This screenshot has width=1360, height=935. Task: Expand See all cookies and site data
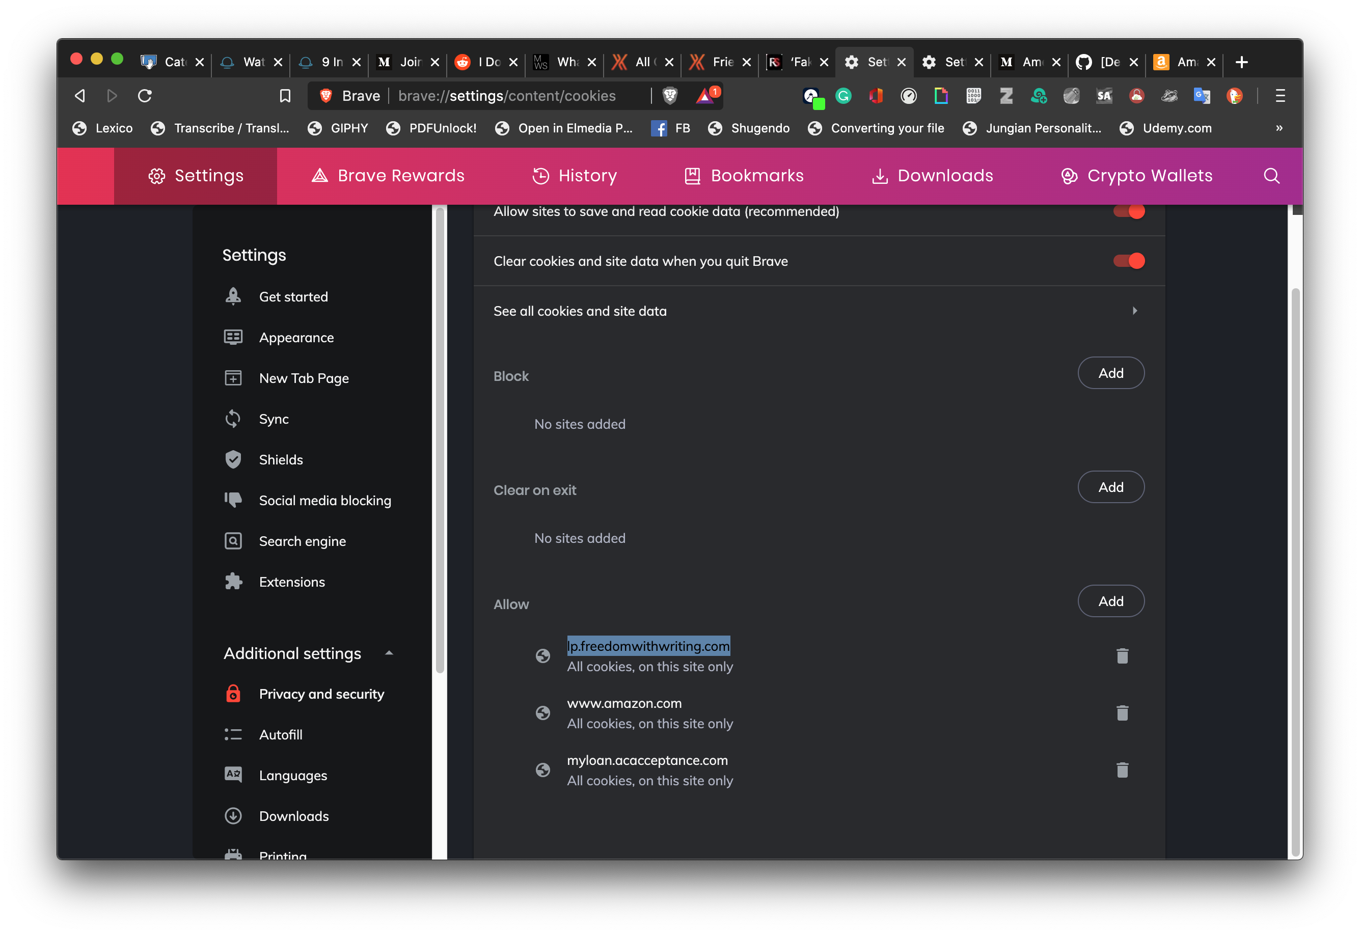tap(1134, 311)
